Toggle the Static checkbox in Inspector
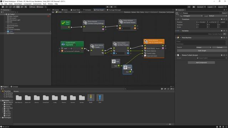The image size is (228, 128). (x=221, y=13)
